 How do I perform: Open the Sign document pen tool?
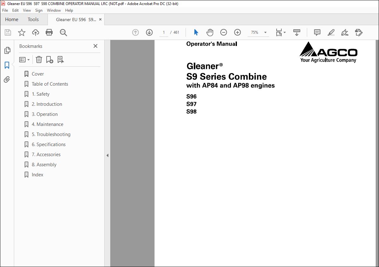(345, 32)
